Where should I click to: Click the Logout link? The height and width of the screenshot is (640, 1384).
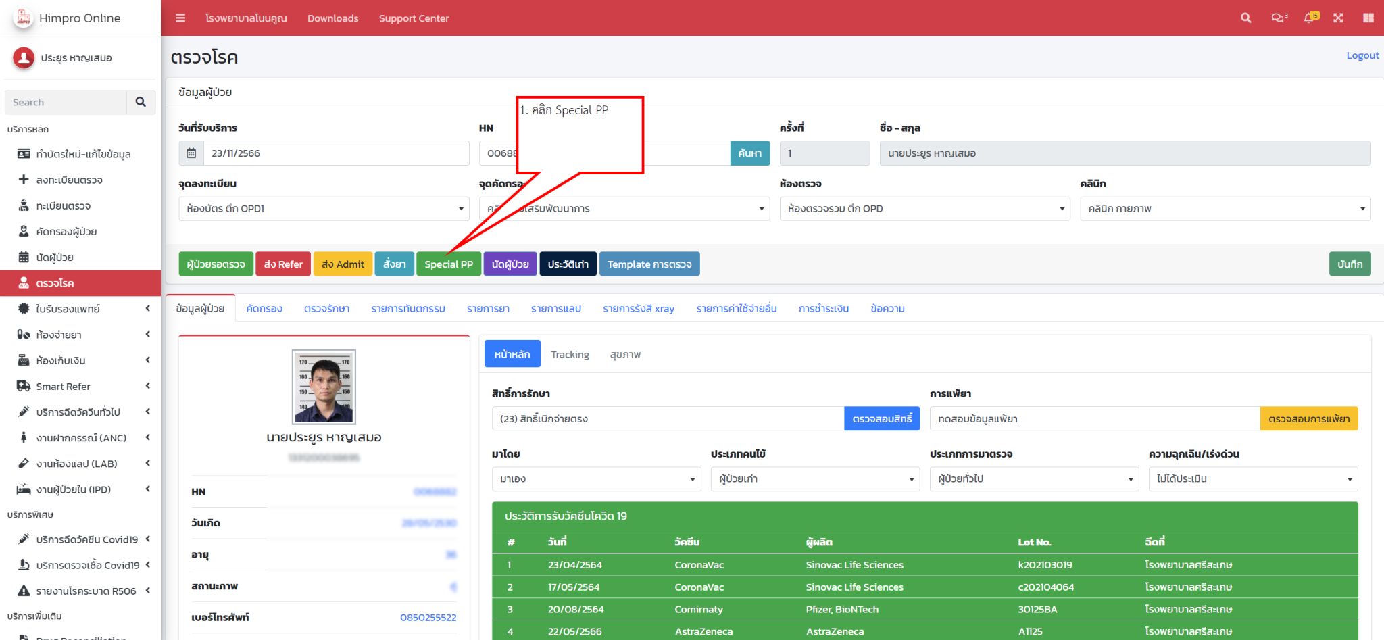click(x=1362, y=55)
